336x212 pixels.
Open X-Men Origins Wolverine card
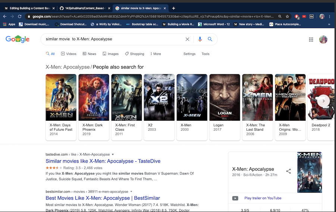click(291, 107)
